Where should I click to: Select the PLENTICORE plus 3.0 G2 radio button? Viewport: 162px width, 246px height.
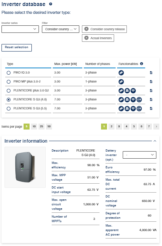point(9,91)
